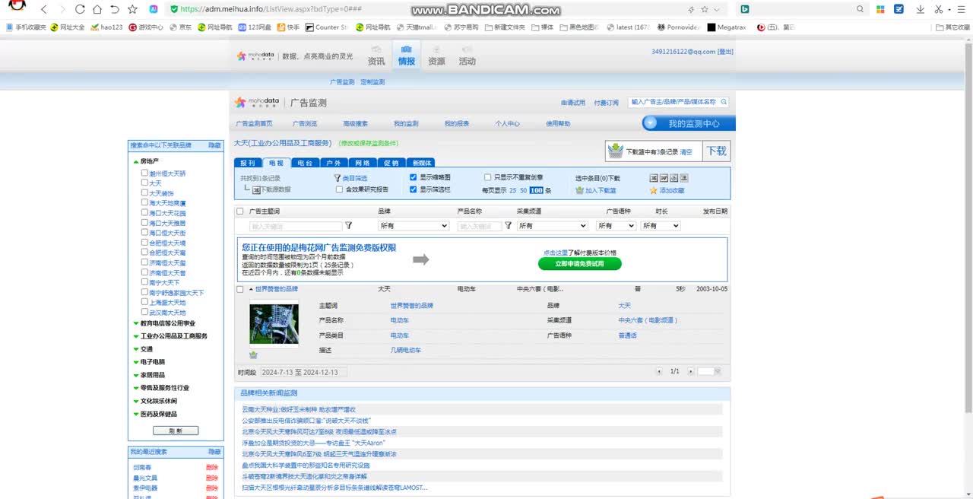Click the search magnifier in ad monitor box
The height and width of the screenshot is (499, 973).
724,102
